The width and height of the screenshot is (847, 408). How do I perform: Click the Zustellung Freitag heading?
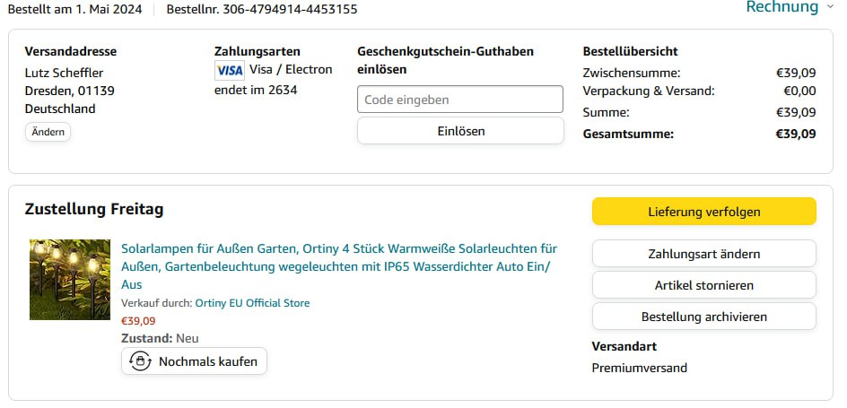pos(94,210)
